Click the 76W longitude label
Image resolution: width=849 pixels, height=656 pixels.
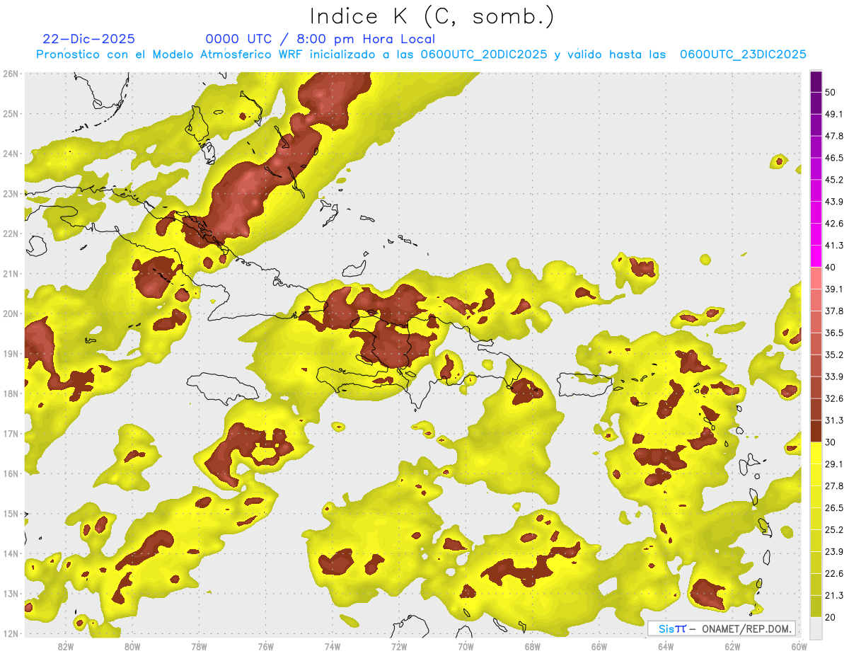coord(266,647)
